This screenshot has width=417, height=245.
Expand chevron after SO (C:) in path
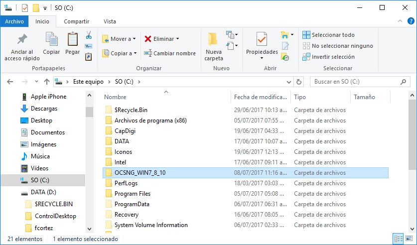tap(139, 82)
